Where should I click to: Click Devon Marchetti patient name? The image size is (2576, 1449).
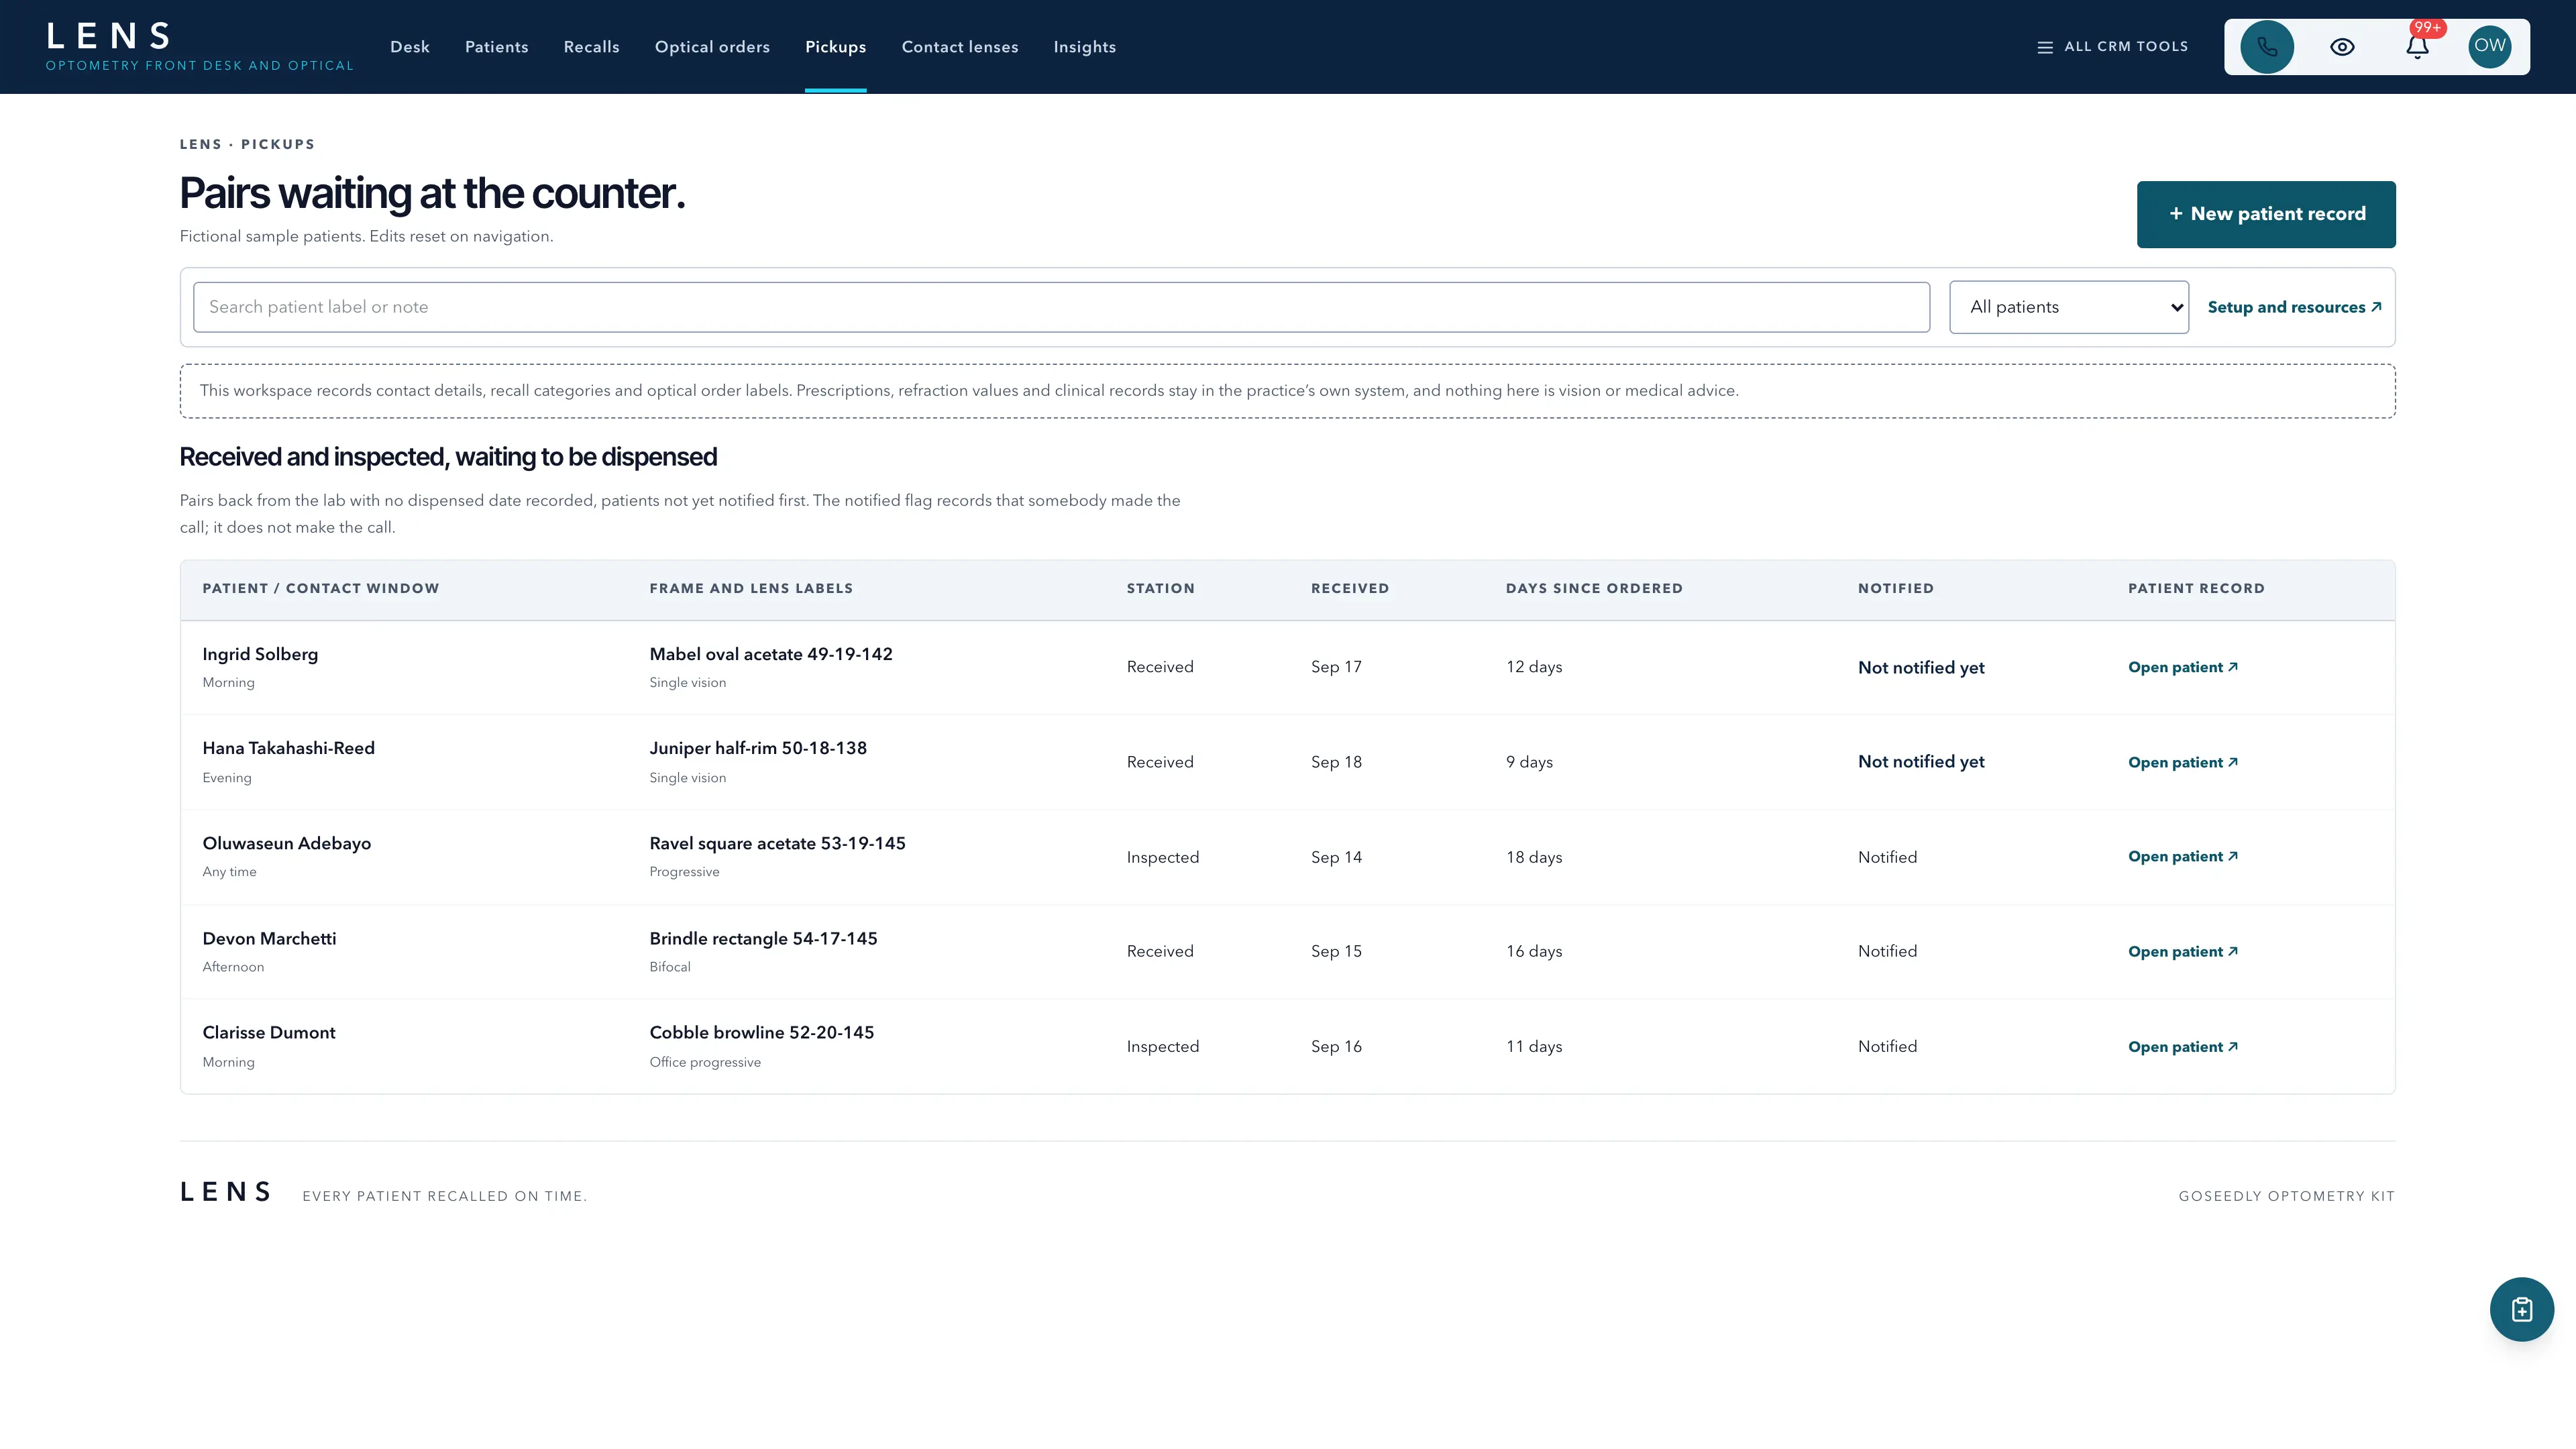pyautogui.click(x=269, y=938)
